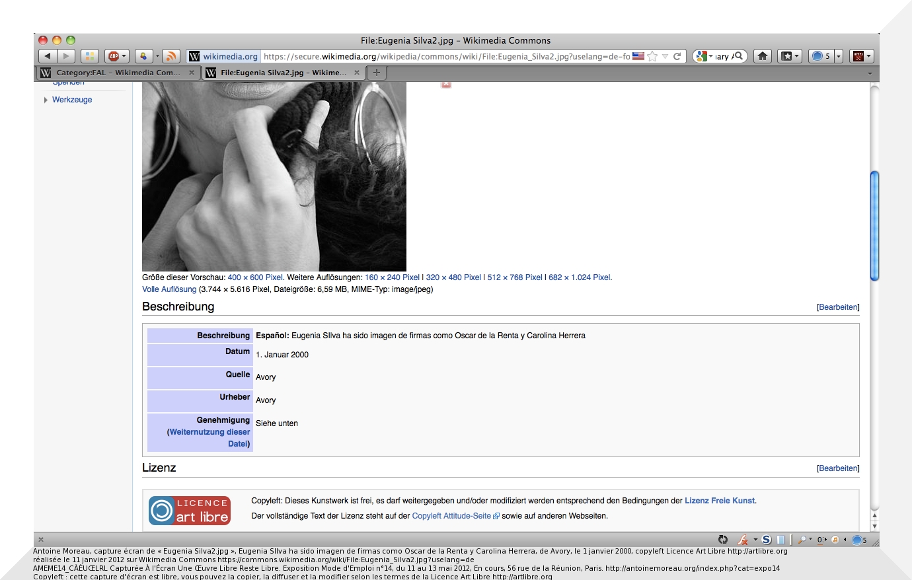Reload the page with the refresh icon
This screenshot has height=580, width=912.
click(677, 56)
